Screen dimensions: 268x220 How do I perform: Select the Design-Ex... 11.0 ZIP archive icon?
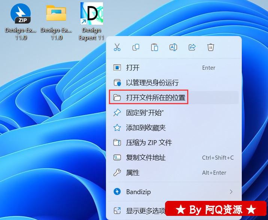[x=21, y=14]
